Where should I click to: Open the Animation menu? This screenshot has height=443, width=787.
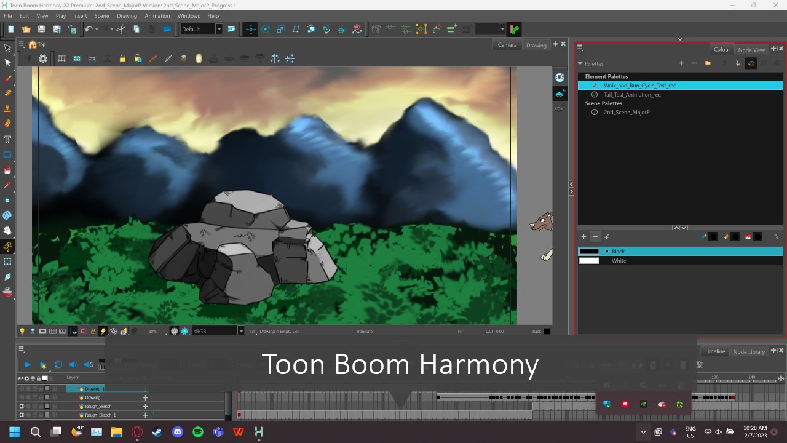tap(157, 16)
